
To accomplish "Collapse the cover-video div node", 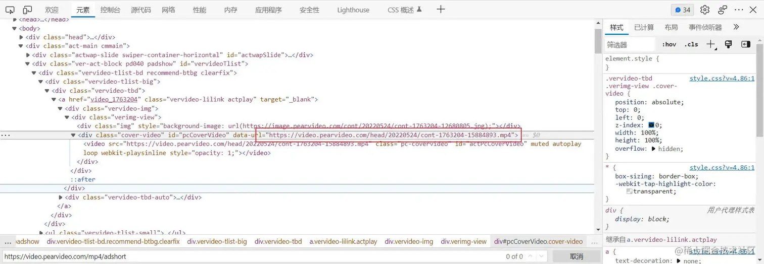I will pos(73,135).
